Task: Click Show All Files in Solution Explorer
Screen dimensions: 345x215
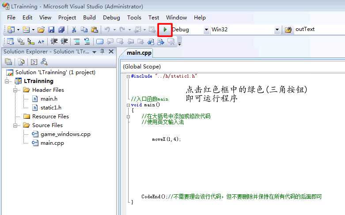Action: pyautogui.click(x=21, y=62)
